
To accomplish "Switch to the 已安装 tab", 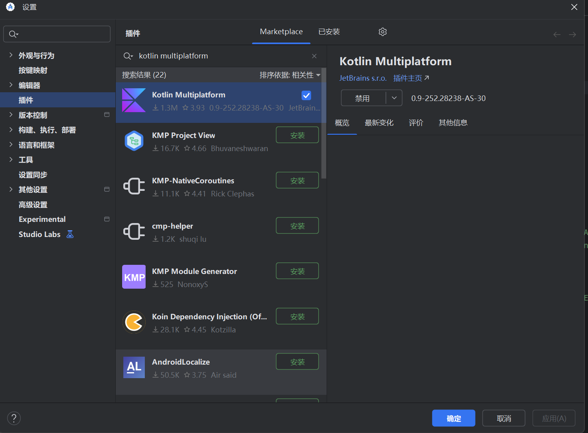I will click(x=329, y=32).
